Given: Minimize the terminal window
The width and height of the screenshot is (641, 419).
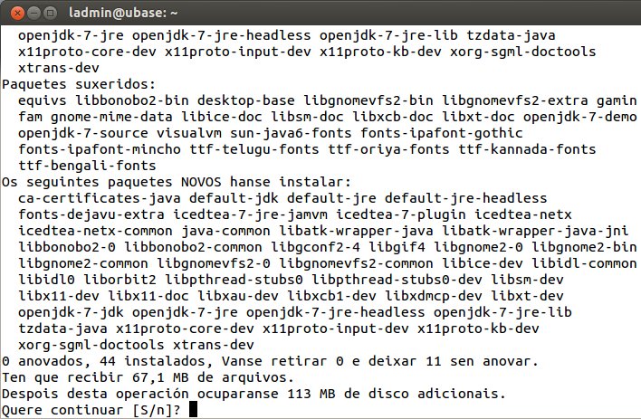Looking at the screenshot, I should coord(33,13).
